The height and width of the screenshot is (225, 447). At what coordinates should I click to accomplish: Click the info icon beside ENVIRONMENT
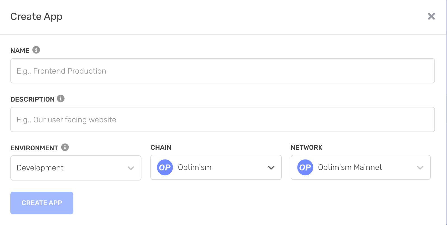65,147
